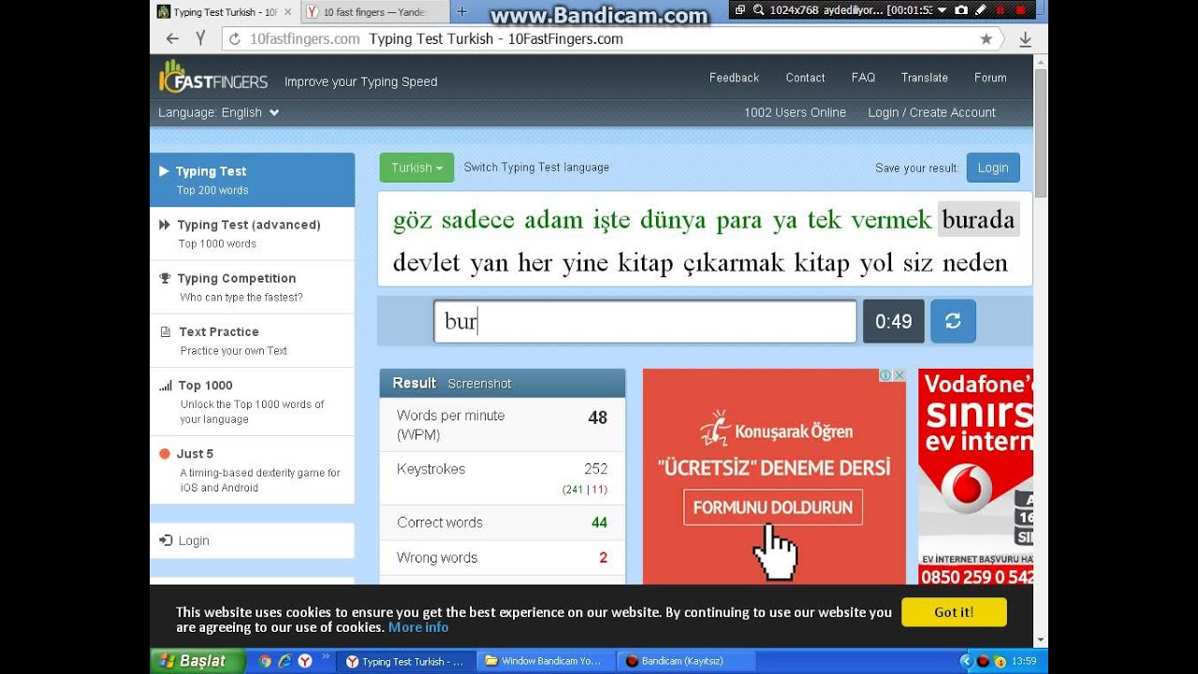
Task: Open the Contact link
Action: click(x=805, y=78)
